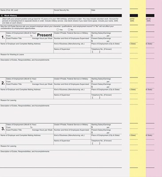Click the Grade if Postal field in block 1
Image resolution: width=162 pixels, height=177 pixels.
pyautogui.click(x=72, y=35)
